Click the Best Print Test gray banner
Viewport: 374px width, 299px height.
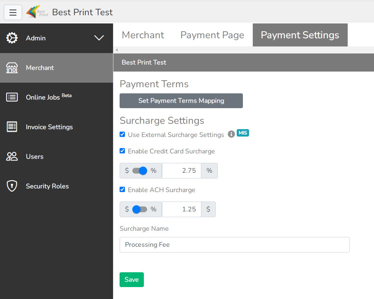(x=244, y=63)
